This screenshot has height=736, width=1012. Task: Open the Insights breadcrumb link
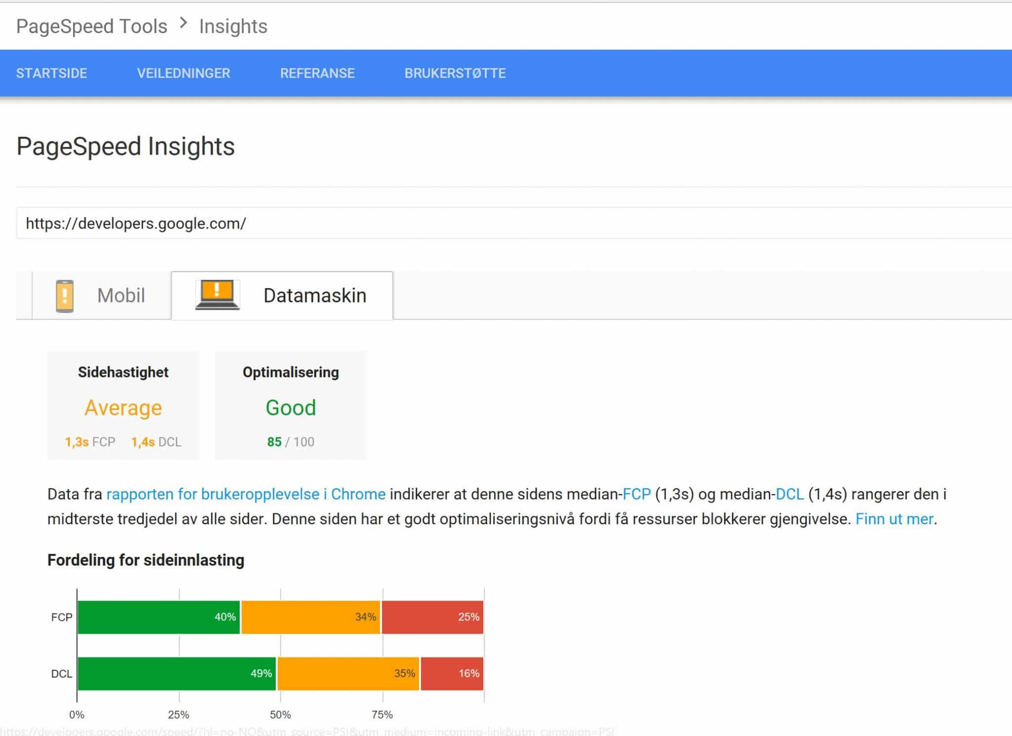tap(233, 26)
